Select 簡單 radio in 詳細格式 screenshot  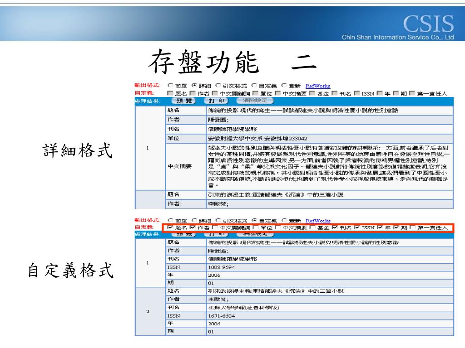(x=170, y=86)
